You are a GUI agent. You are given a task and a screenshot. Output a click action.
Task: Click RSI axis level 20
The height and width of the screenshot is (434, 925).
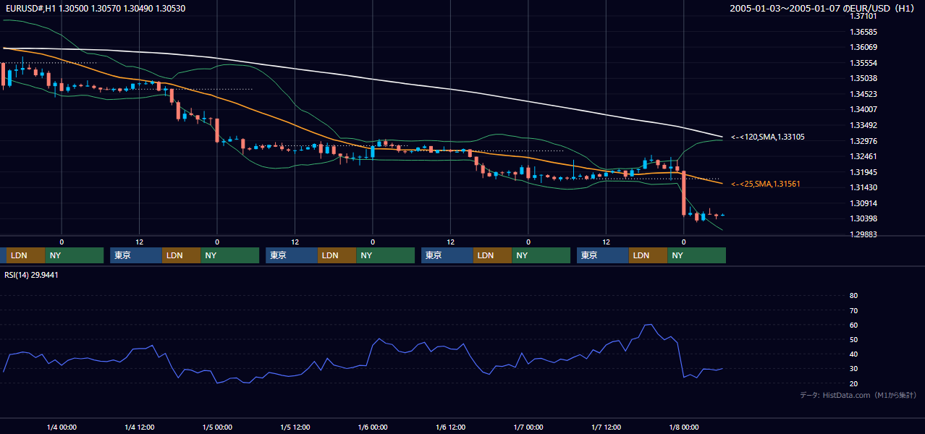click(853, 383)
